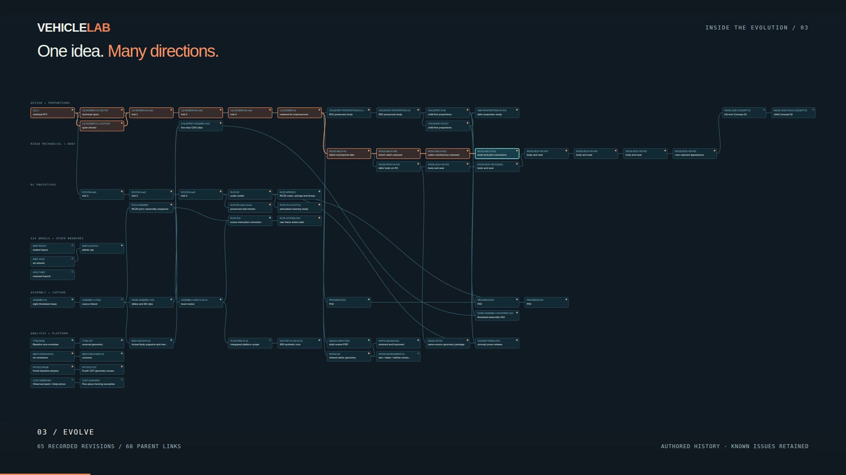Open the CHILDFIRST-CUB child-first proportions node
The height and width of the screenshot is (475, 846).
click(447, 113)
